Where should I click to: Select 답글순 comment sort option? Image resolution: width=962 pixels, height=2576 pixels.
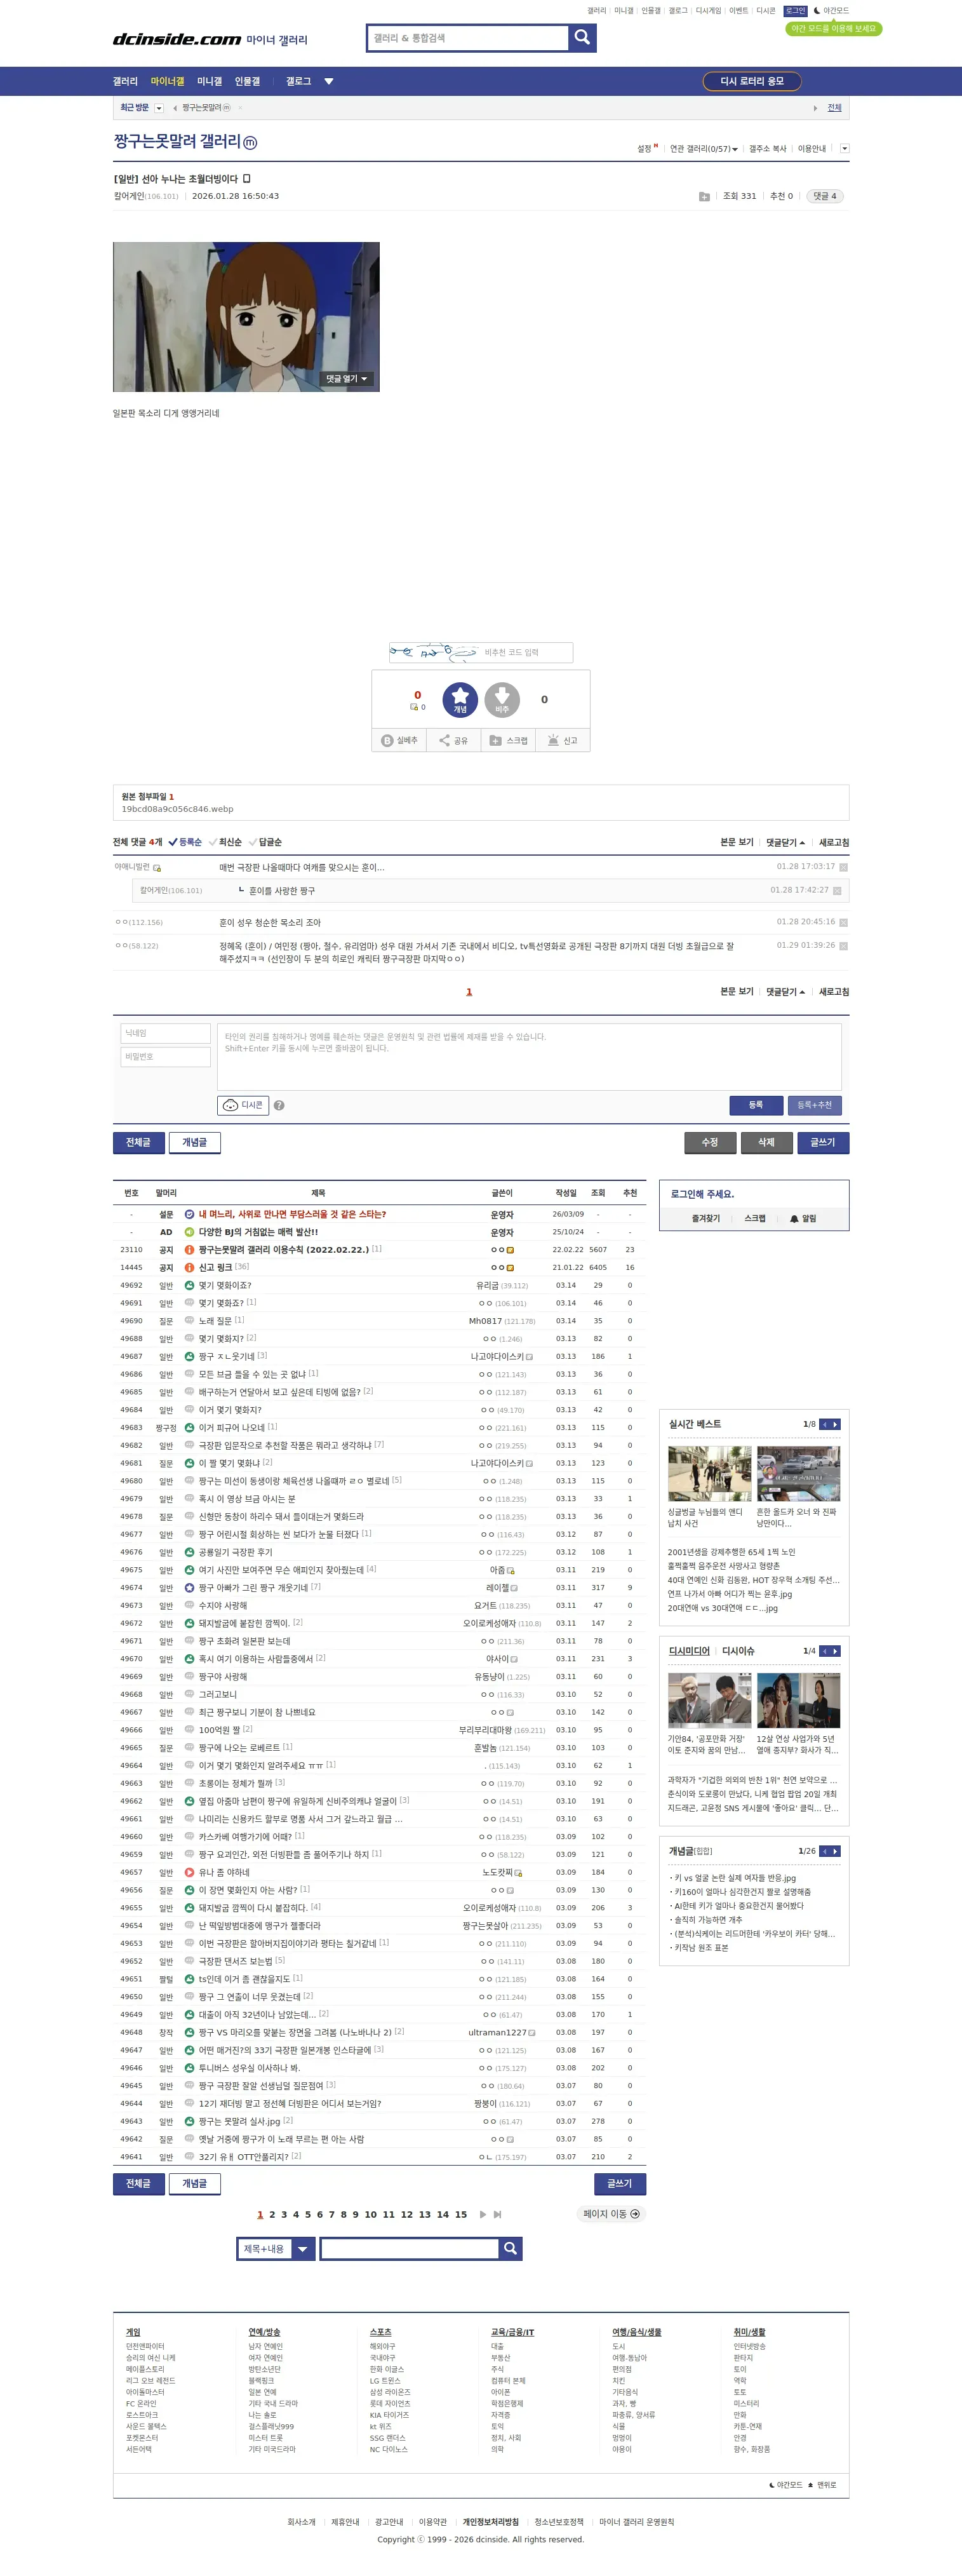point(265,842)
